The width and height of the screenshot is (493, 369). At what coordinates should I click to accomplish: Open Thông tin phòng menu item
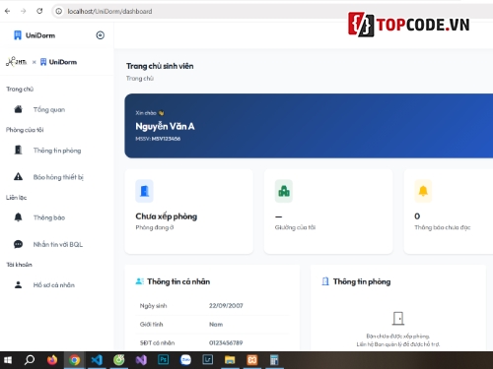pos(57,151)
